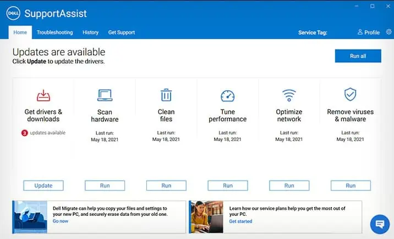
Task: Open the chat support bubble icon
Action: click(x=380, y=224)
